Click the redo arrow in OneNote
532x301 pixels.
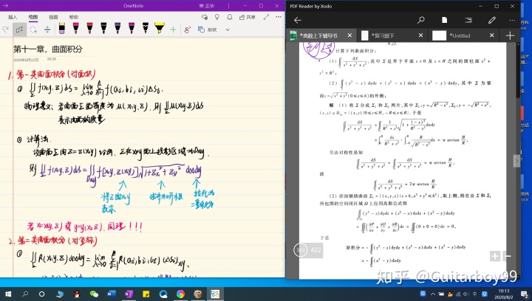(5, 30)
